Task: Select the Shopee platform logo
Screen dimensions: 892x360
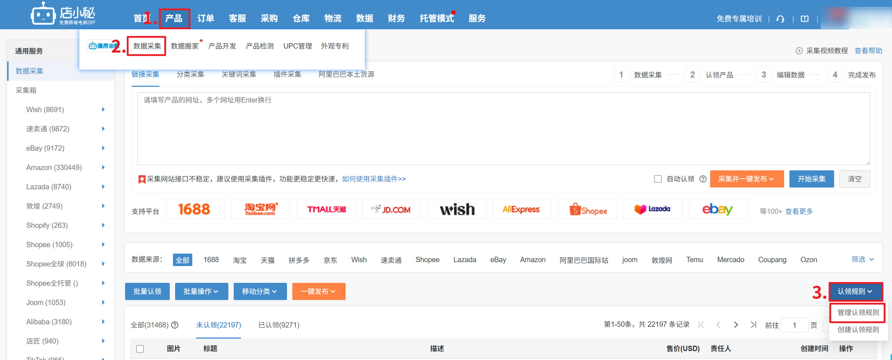Action: 588,210
